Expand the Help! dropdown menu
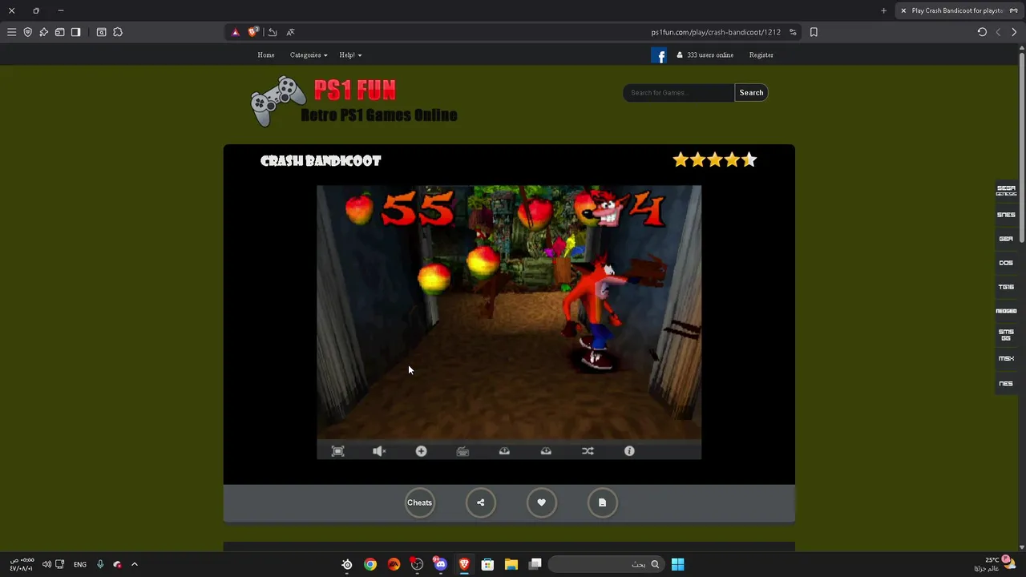 (x=350, y=55)
